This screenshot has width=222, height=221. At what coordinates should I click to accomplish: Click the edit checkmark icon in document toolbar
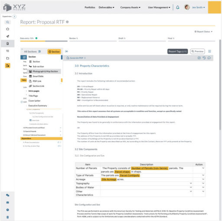click(x=199, y=58)
